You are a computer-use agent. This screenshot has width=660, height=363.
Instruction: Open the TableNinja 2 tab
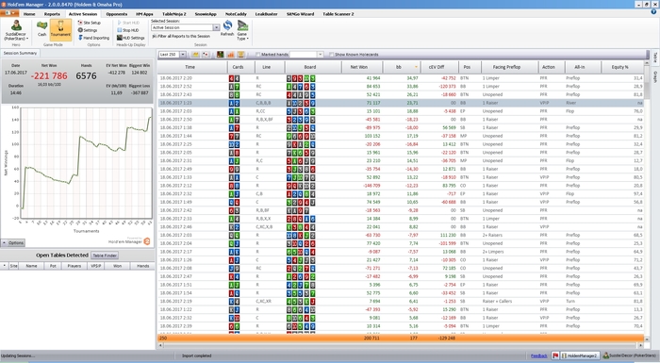pyautogui.click(x=173, y=14)
